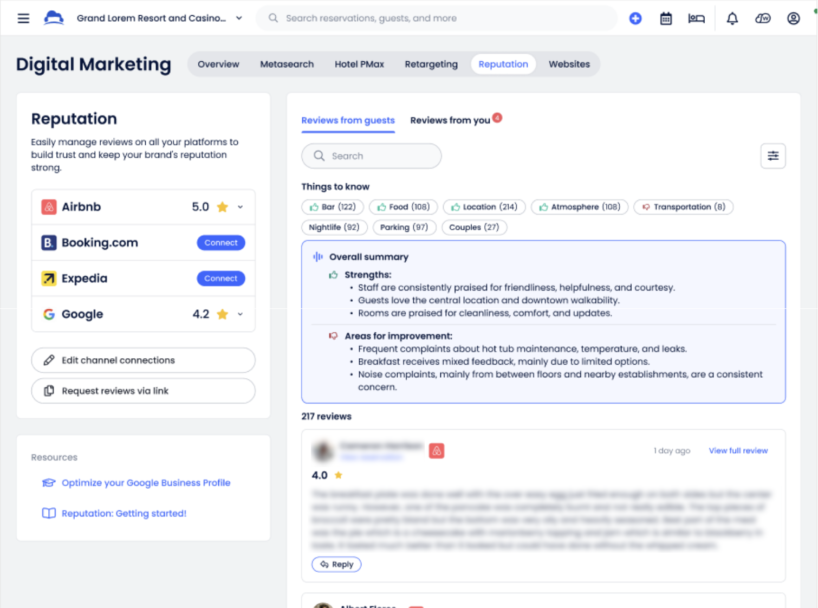The height and width of the screenshot is (608, 818).
Task: Open the review filter settings icon
Action: (772, 156)
